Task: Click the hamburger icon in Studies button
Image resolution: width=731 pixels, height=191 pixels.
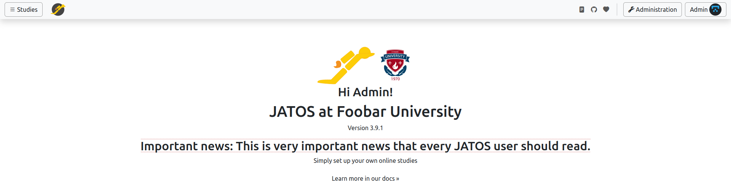Action: [x=13, y=10]
